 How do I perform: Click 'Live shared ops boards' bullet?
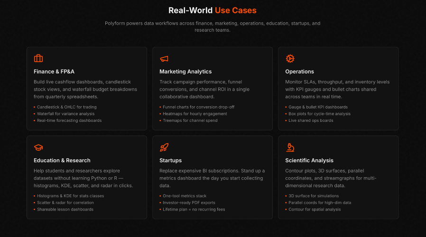pyautogui.click(x=311, y=120)
